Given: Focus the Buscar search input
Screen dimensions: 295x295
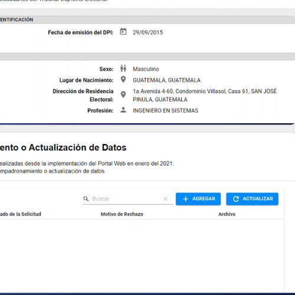Looking at the screenshot, I should point(127,199).
